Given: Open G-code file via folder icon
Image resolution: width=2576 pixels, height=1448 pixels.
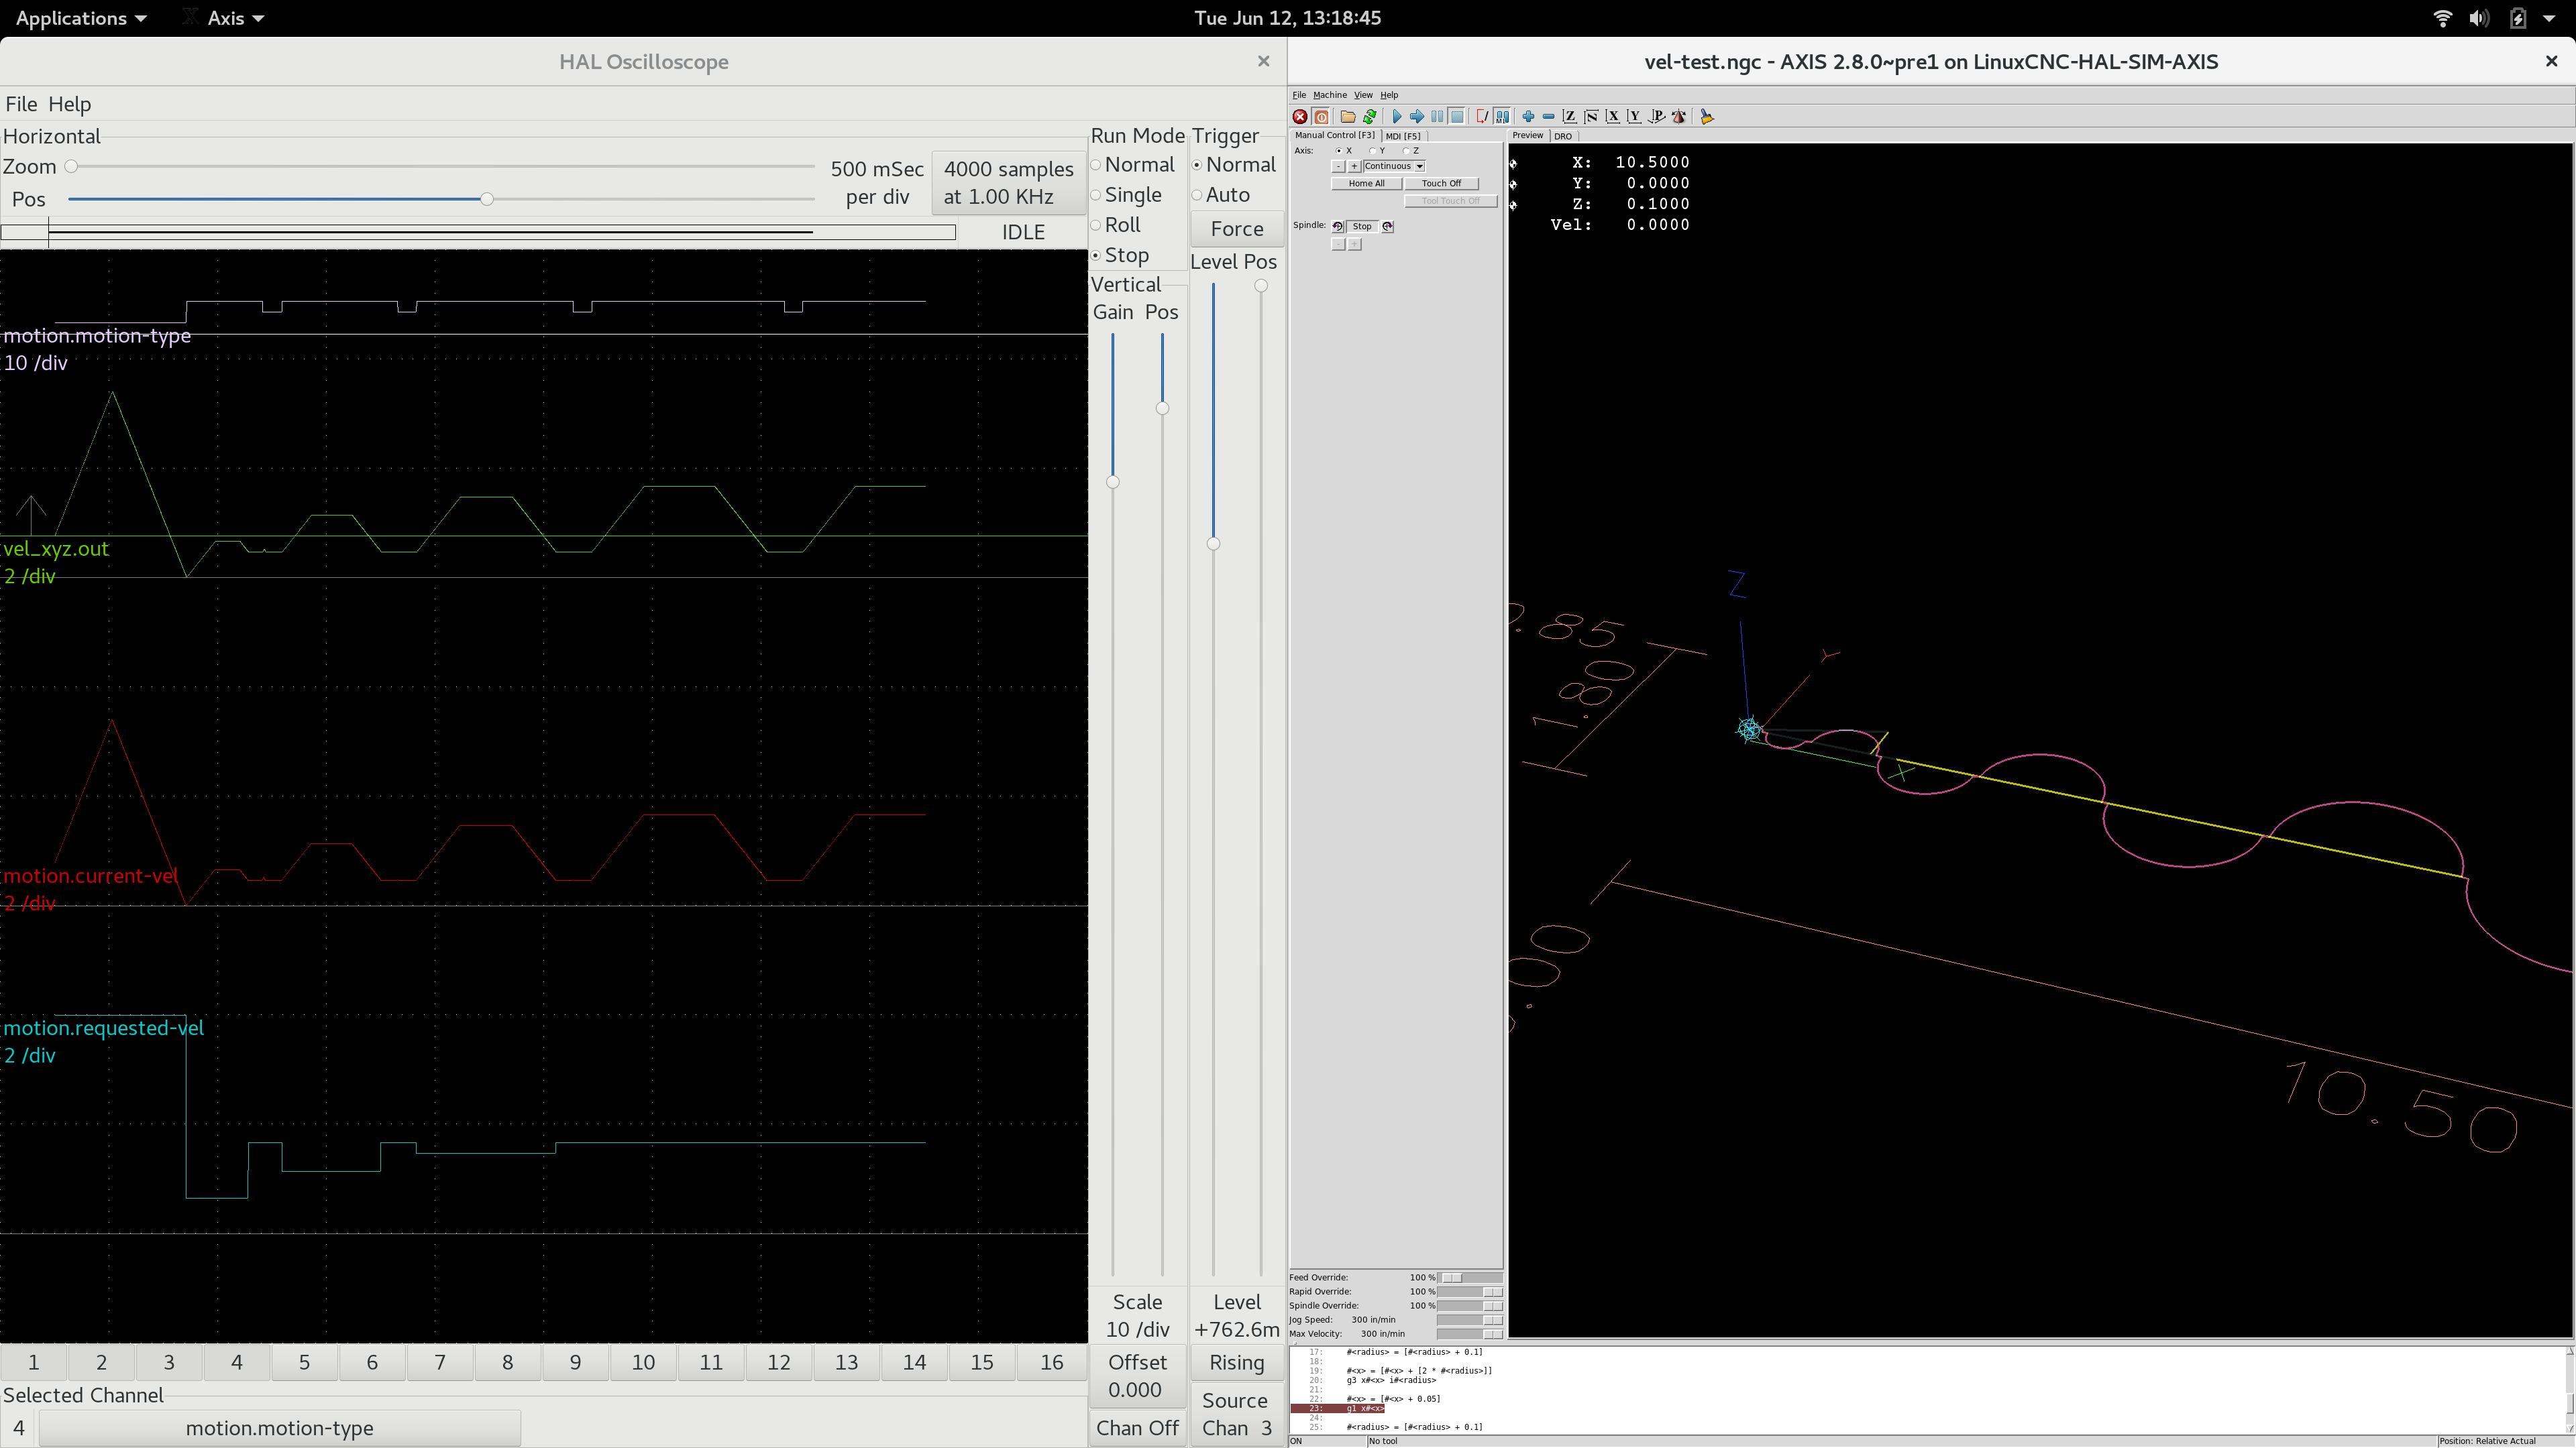Looking at the screenshot, I should click(x=1348, y=117).
